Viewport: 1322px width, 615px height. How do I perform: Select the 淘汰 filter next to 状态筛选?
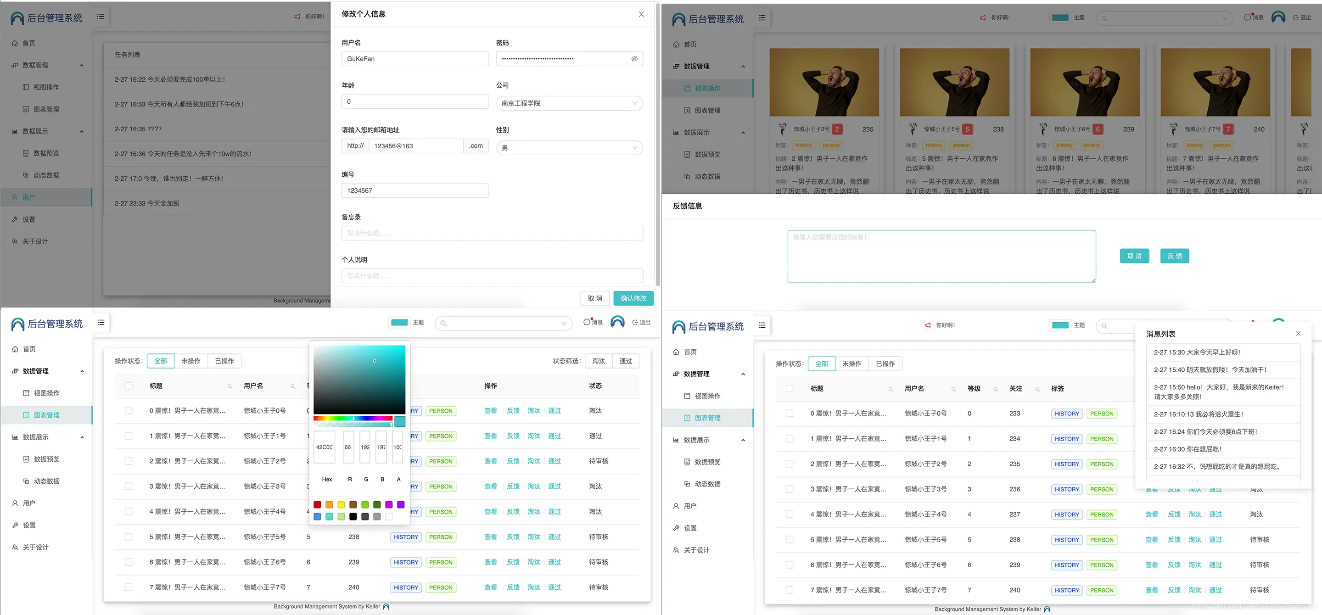[599, 361]
